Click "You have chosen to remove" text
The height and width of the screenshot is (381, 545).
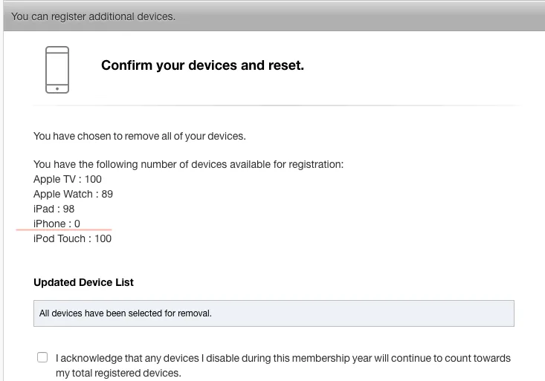point(139,136)
